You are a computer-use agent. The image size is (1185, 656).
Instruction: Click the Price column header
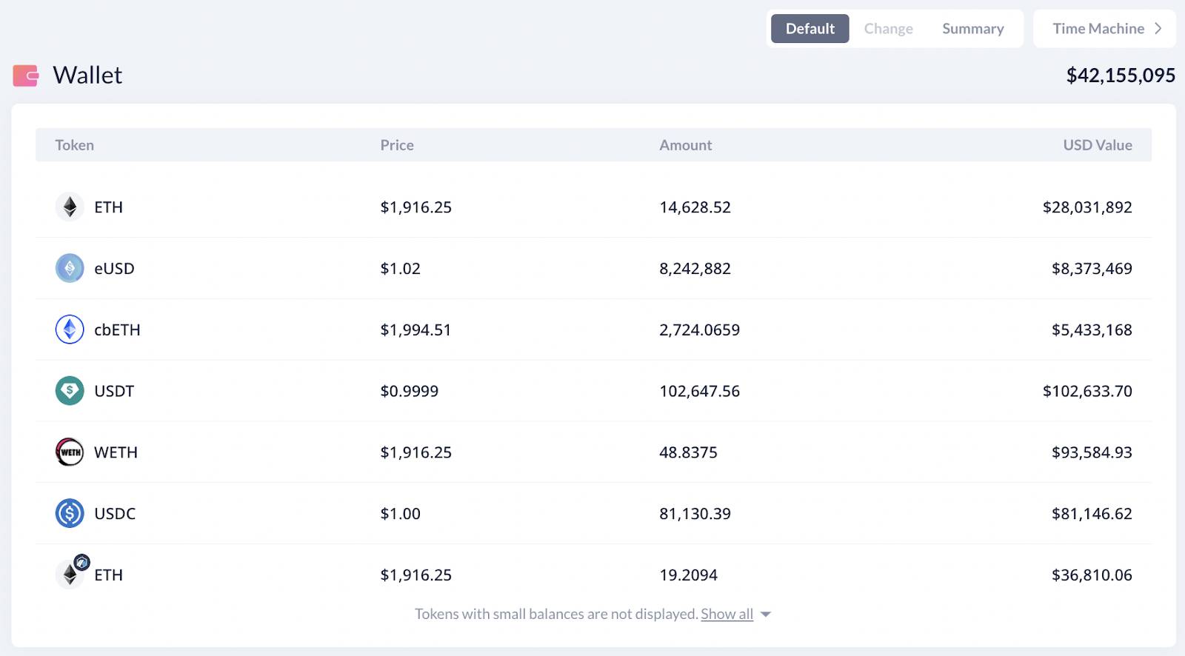(x=397, y=145)
